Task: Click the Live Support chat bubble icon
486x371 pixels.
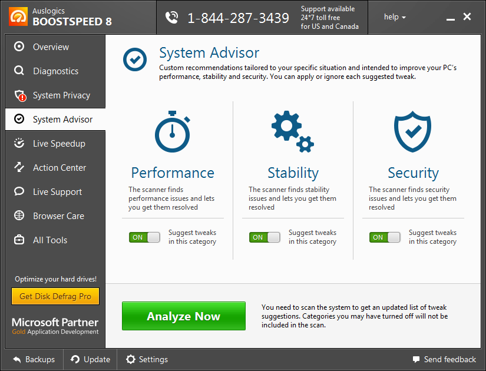Action: click(19, 191)
